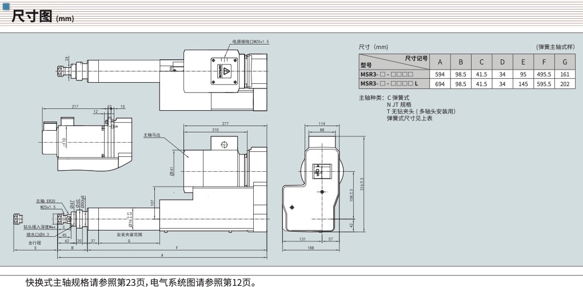Viewport: 583px width, 287px height.
Task: Click the 95 cell in column E
Action: click(523, 74)
